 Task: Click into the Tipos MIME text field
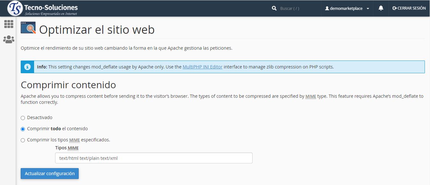coord(154,158)
